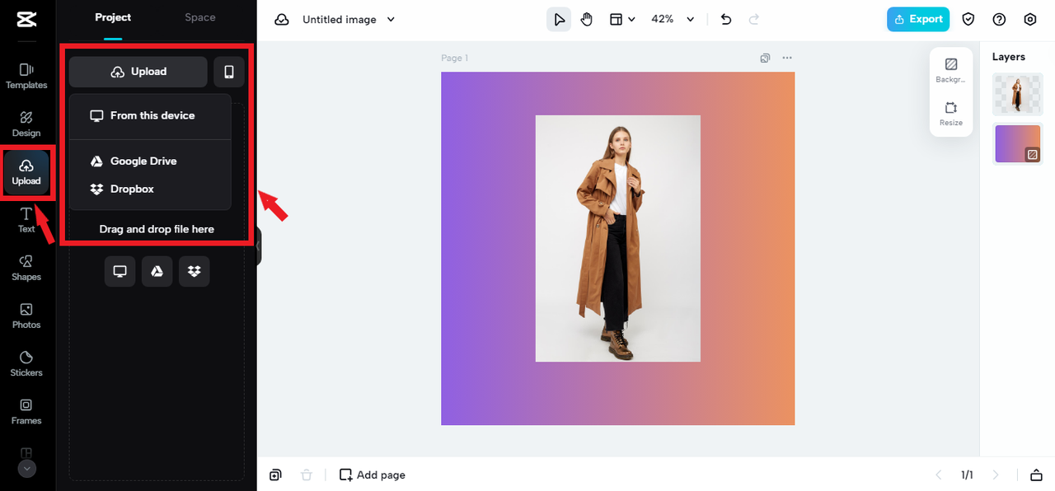Select the pointer selection tool

click(559, 19)
